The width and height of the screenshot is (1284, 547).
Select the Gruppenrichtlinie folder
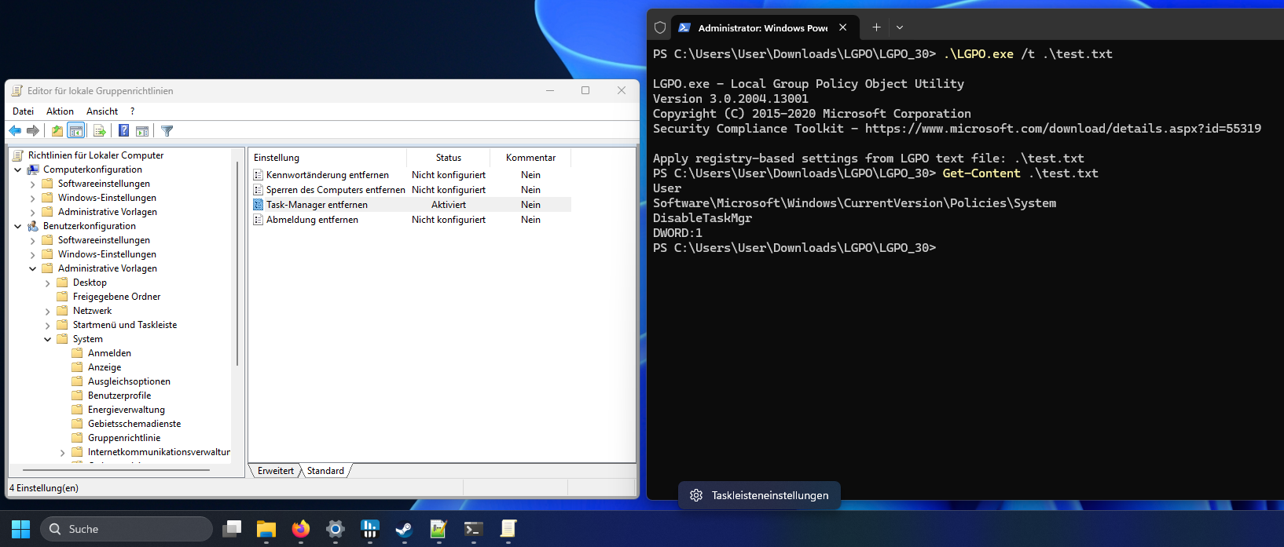point(124,438)
